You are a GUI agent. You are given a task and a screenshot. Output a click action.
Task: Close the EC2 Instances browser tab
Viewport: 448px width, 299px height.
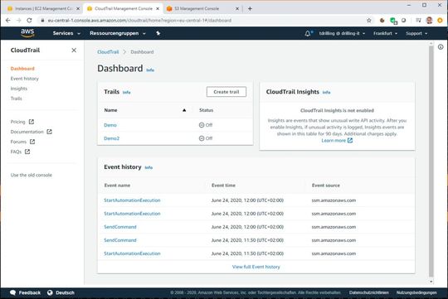pos(78,8)
